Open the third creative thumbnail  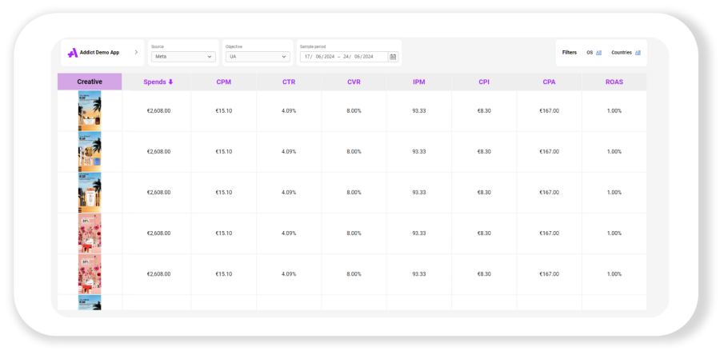pos(90,193)
